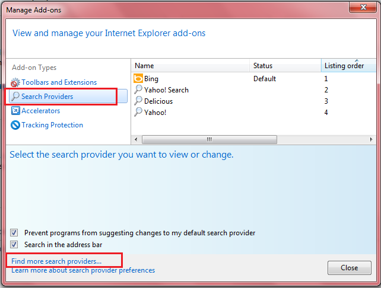
Task: Select the Yahoo! provider in row 4
Action: [x=155, y=113]
